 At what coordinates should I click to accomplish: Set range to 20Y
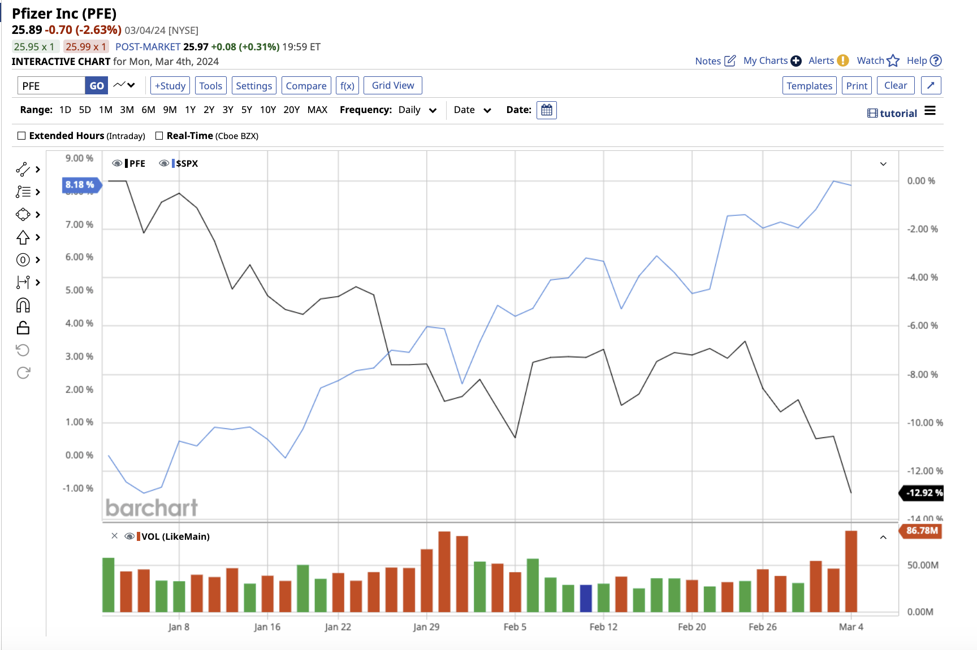tap(292, 110)
